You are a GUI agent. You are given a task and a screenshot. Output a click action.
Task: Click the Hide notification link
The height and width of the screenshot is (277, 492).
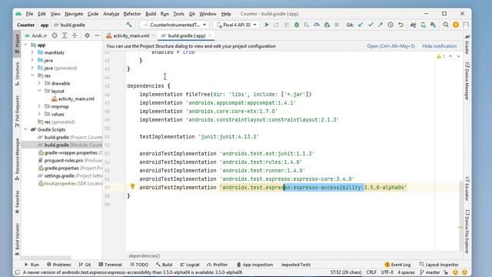pyautogui.click(x=439, y=46)
